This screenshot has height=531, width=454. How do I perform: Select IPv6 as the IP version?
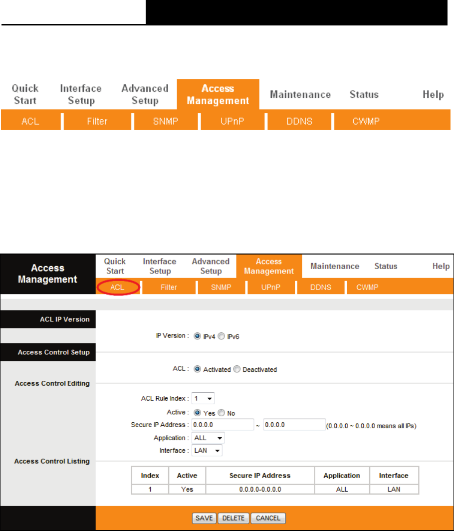click(222, 336)
